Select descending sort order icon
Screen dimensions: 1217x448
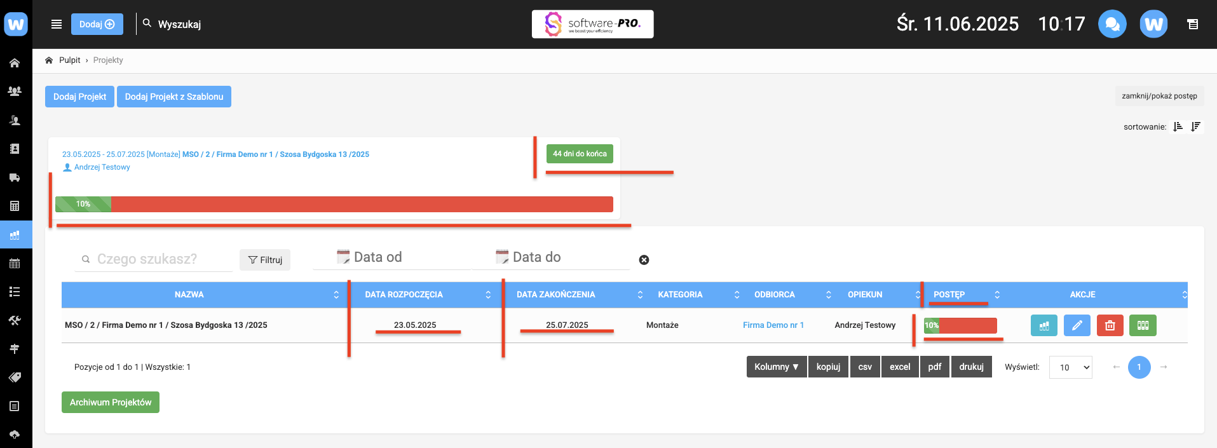pyautogui.click(x=1195, y=126)
